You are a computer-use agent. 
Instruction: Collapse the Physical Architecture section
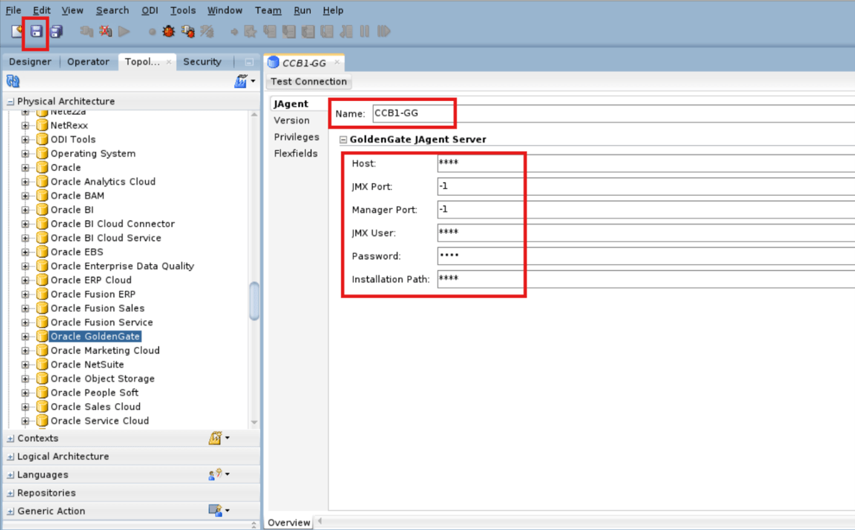point(10,101)
